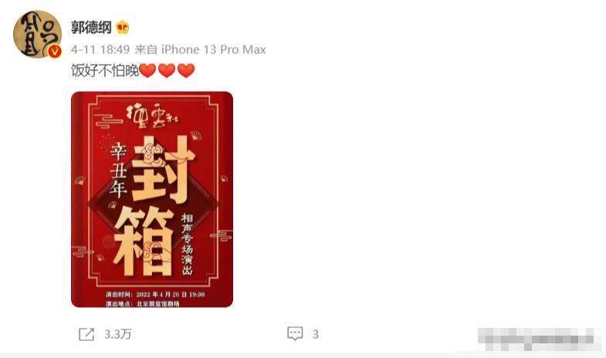Open the 郭德纲 username link

pos(91,28)
